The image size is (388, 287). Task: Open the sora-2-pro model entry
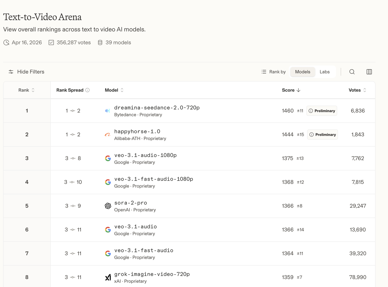131,203
